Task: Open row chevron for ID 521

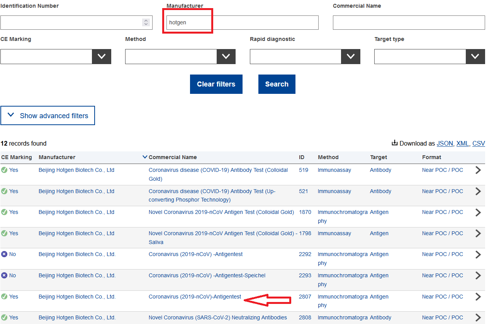Action: click(x=478, y=191)
